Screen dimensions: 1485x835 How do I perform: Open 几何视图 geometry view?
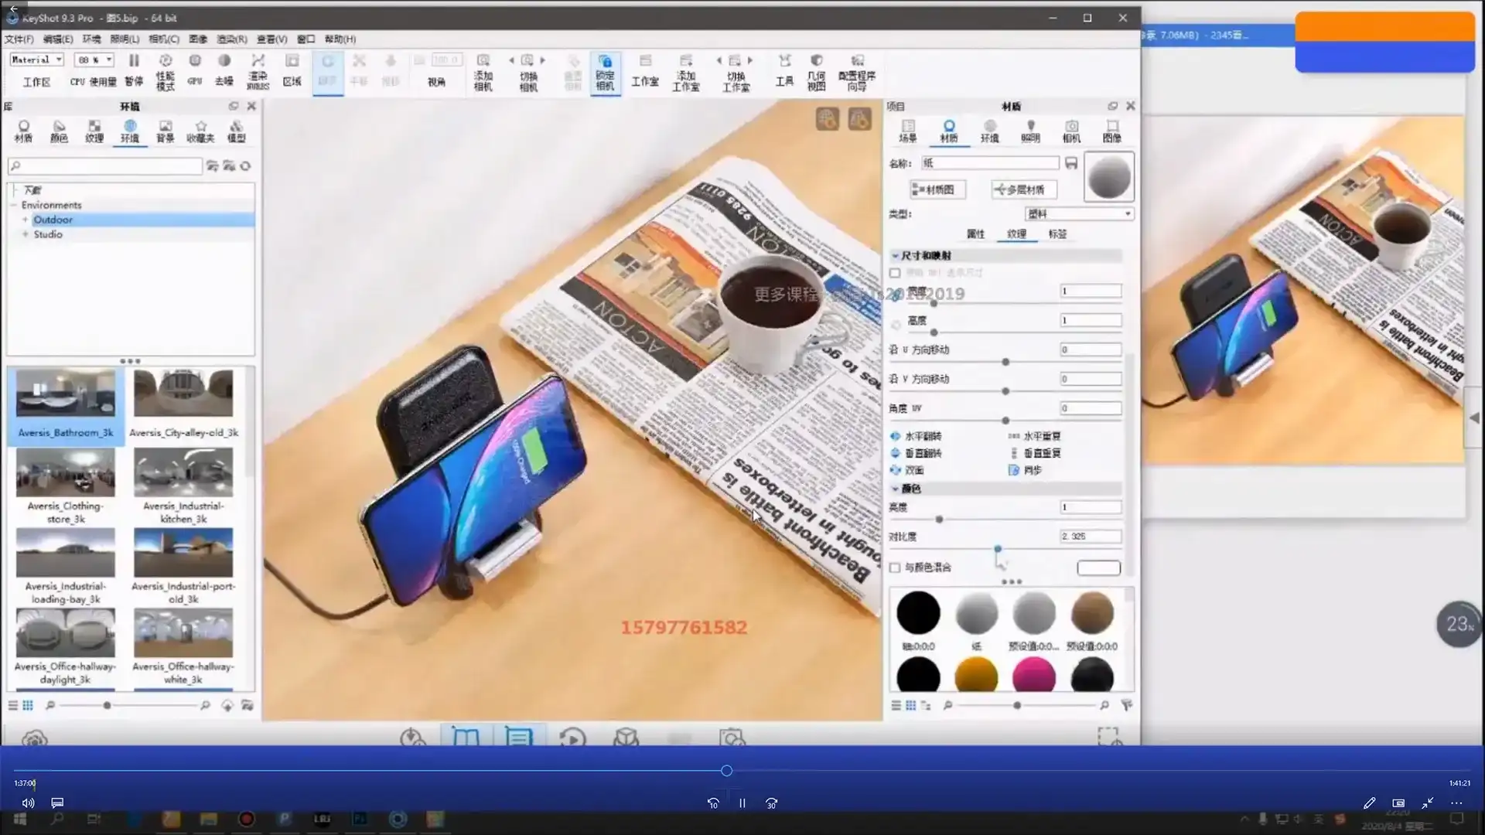816,61
